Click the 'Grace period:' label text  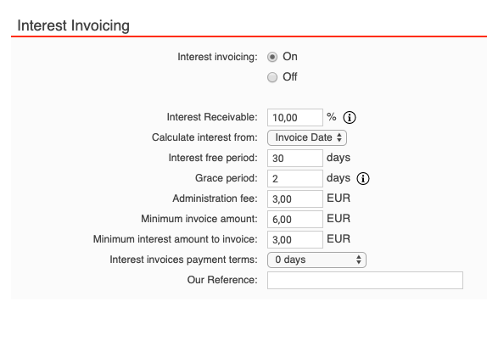pos(227,178)
